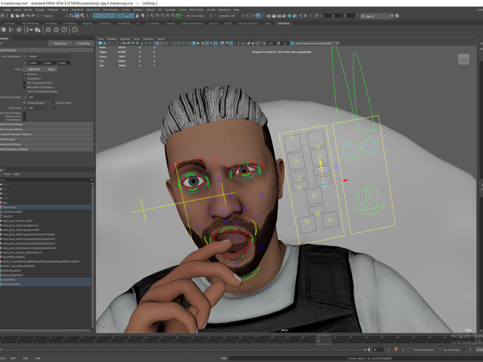The height and width of the screenshot is (362, 483).
Task: Click the Substance sphere shelf icon
Action: tap(3, 30)
